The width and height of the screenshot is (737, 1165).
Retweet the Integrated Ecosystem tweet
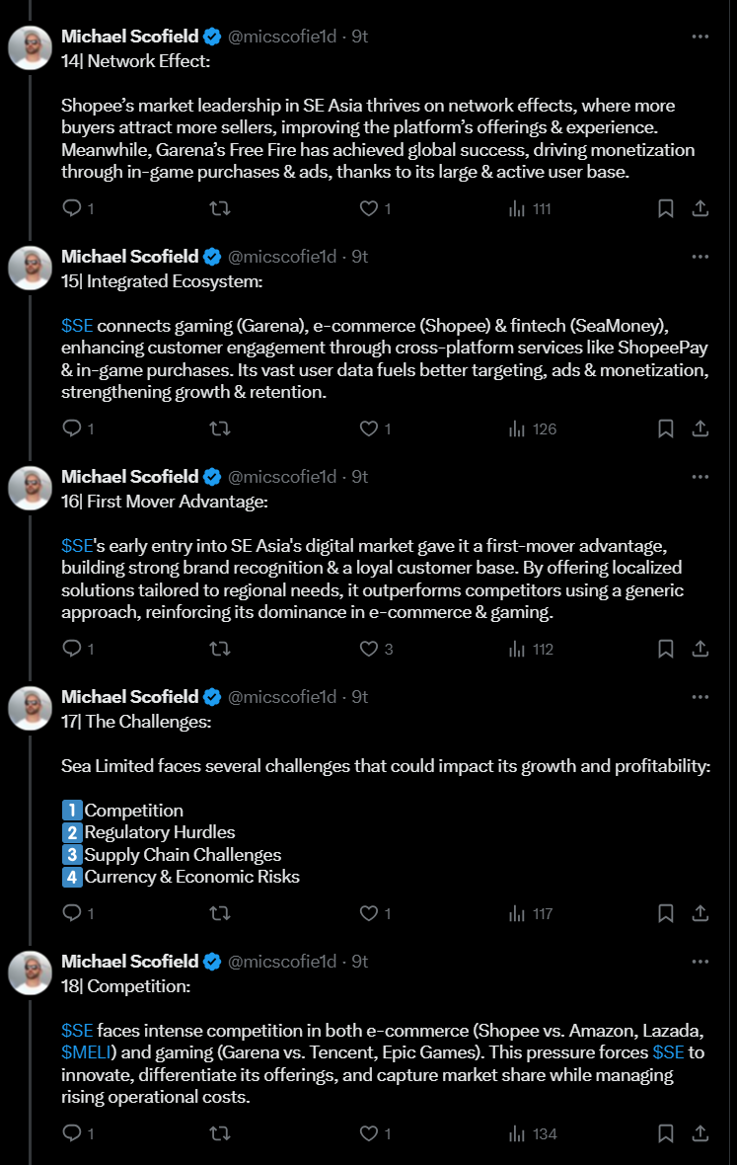[x=221, y=428]
